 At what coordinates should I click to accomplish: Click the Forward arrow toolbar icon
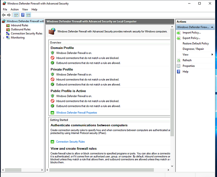[x=9, y=15]
